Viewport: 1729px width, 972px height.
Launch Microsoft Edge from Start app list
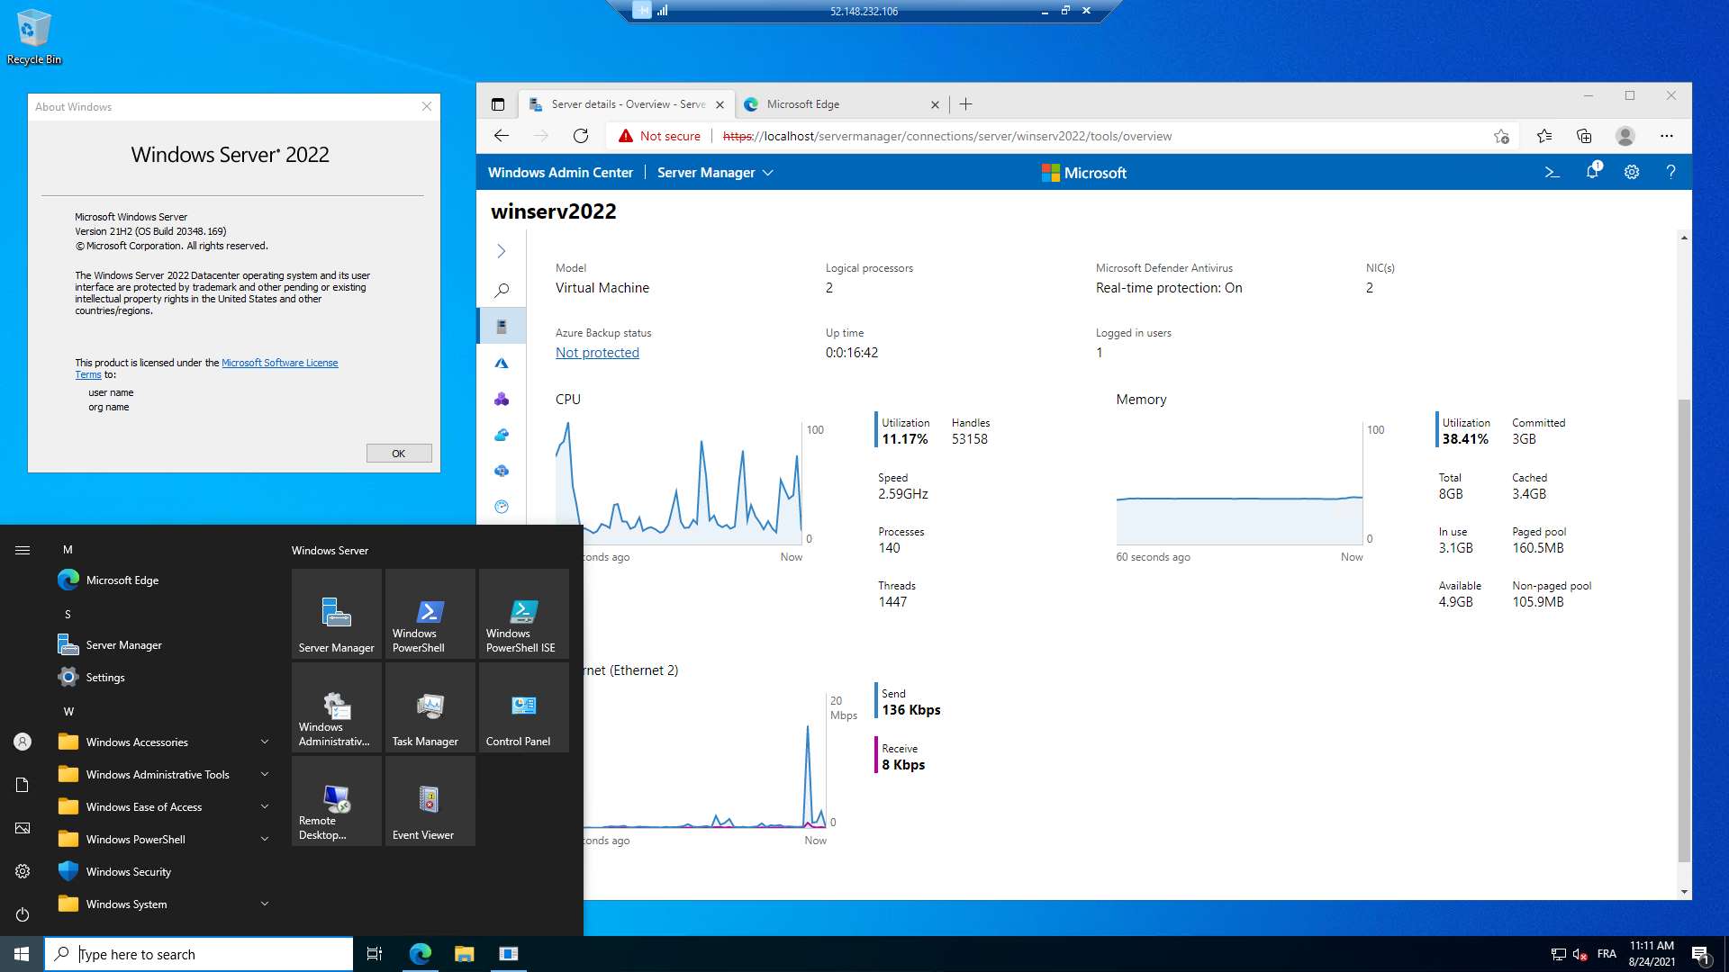point(164,580)
